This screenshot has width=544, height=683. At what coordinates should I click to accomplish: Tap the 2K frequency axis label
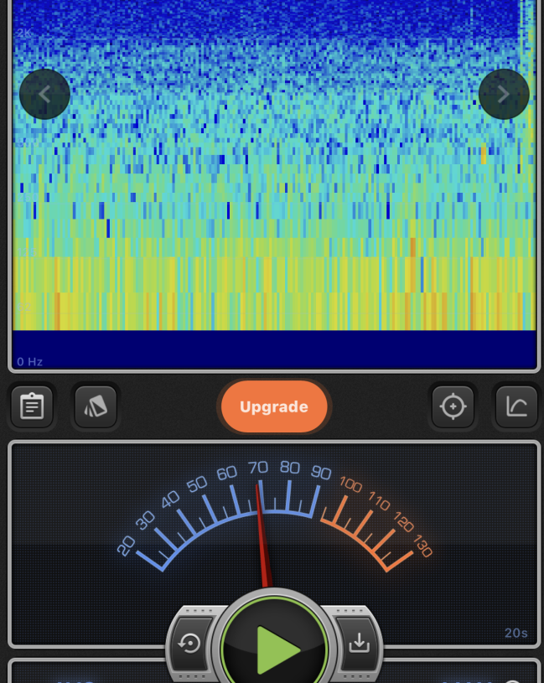click(23, 33)
